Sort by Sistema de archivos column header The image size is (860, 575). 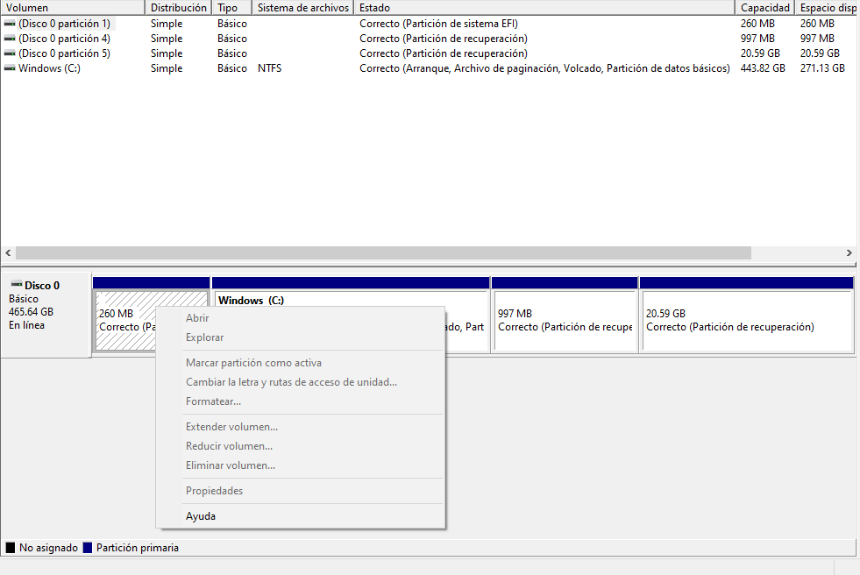pos(302,8)
